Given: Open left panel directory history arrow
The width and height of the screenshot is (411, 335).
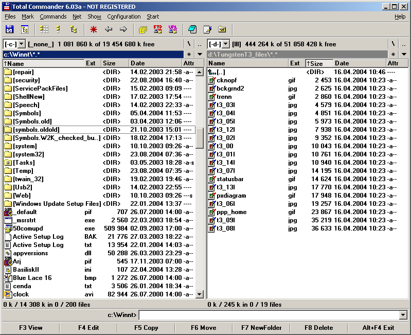Looking at the screenshot, I should click(200, 54).
